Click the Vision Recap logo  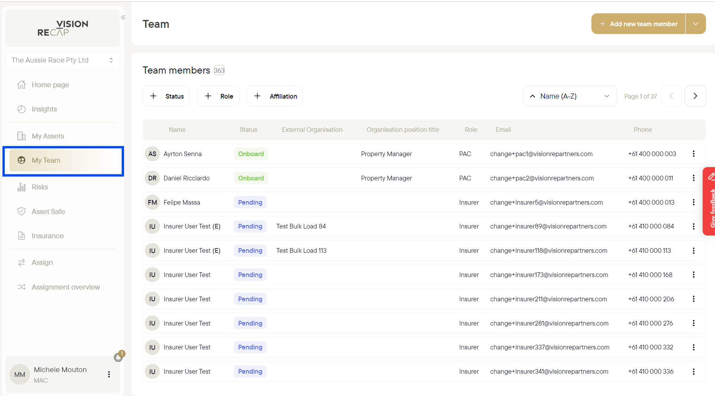click(x=63, y=28)
